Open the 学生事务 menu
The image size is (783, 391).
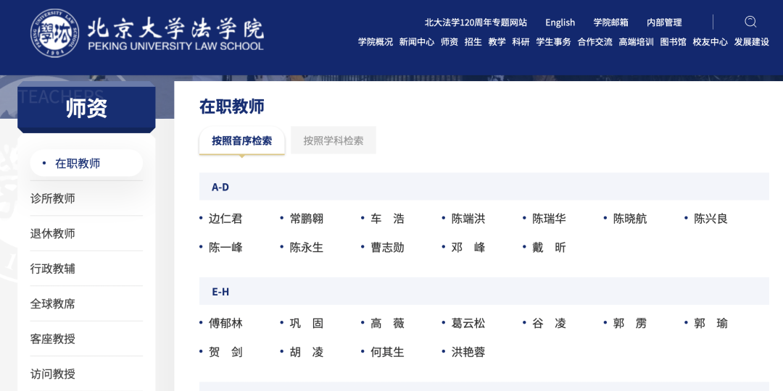(x=553, y=42)
